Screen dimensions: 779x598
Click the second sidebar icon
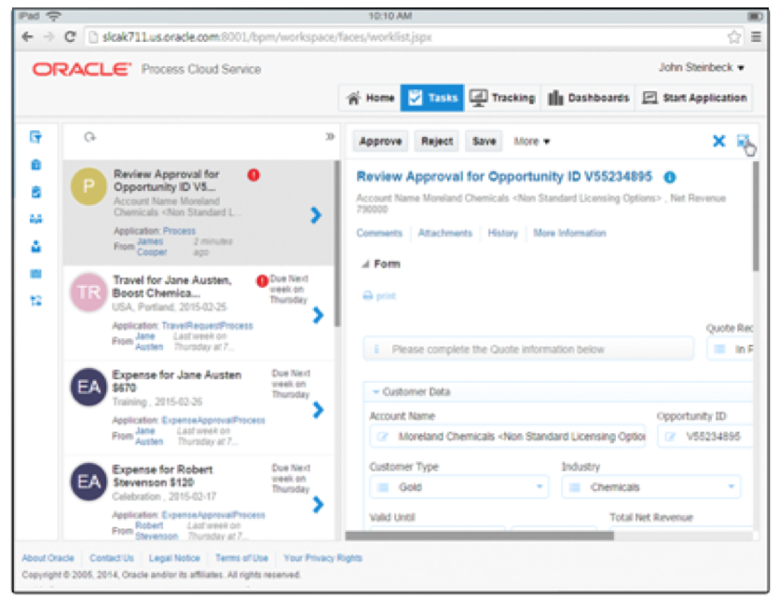pos(35,164)
